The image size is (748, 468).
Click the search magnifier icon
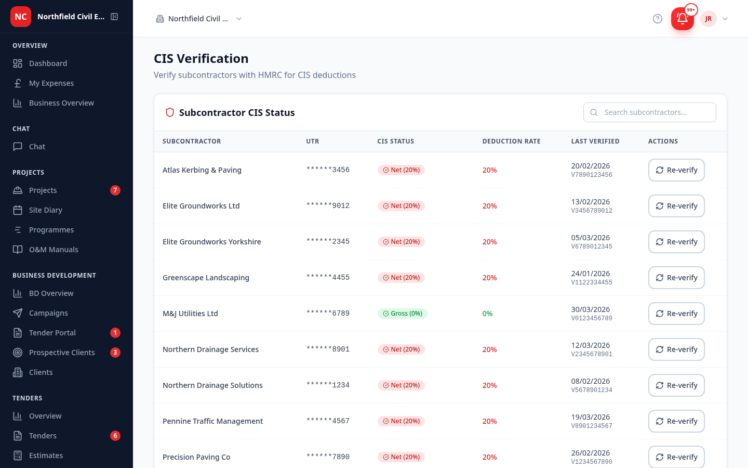tap(594, 112)
